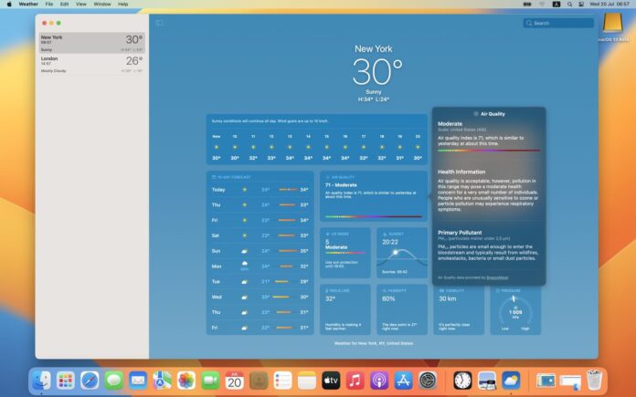Click the 10-Day Forecast header
The image size is (636, 397).
coord(231,177)
